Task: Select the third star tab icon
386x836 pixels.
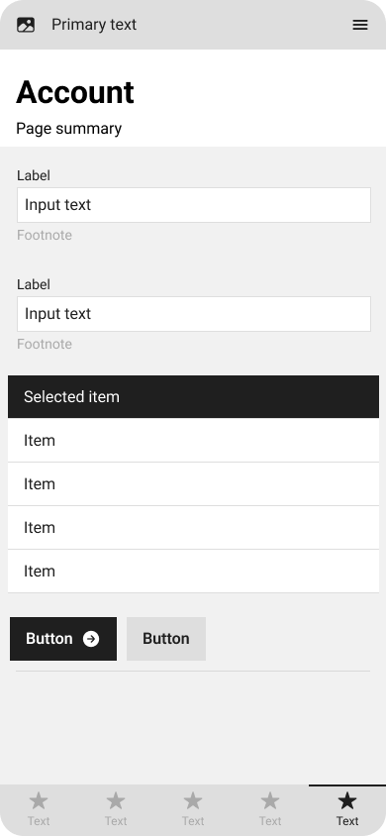Action: [x=193, y=800]
